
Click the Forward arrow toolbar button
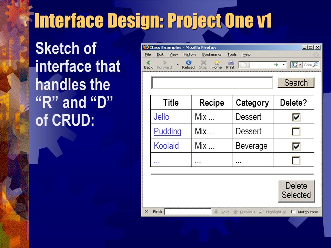[164, 64]
